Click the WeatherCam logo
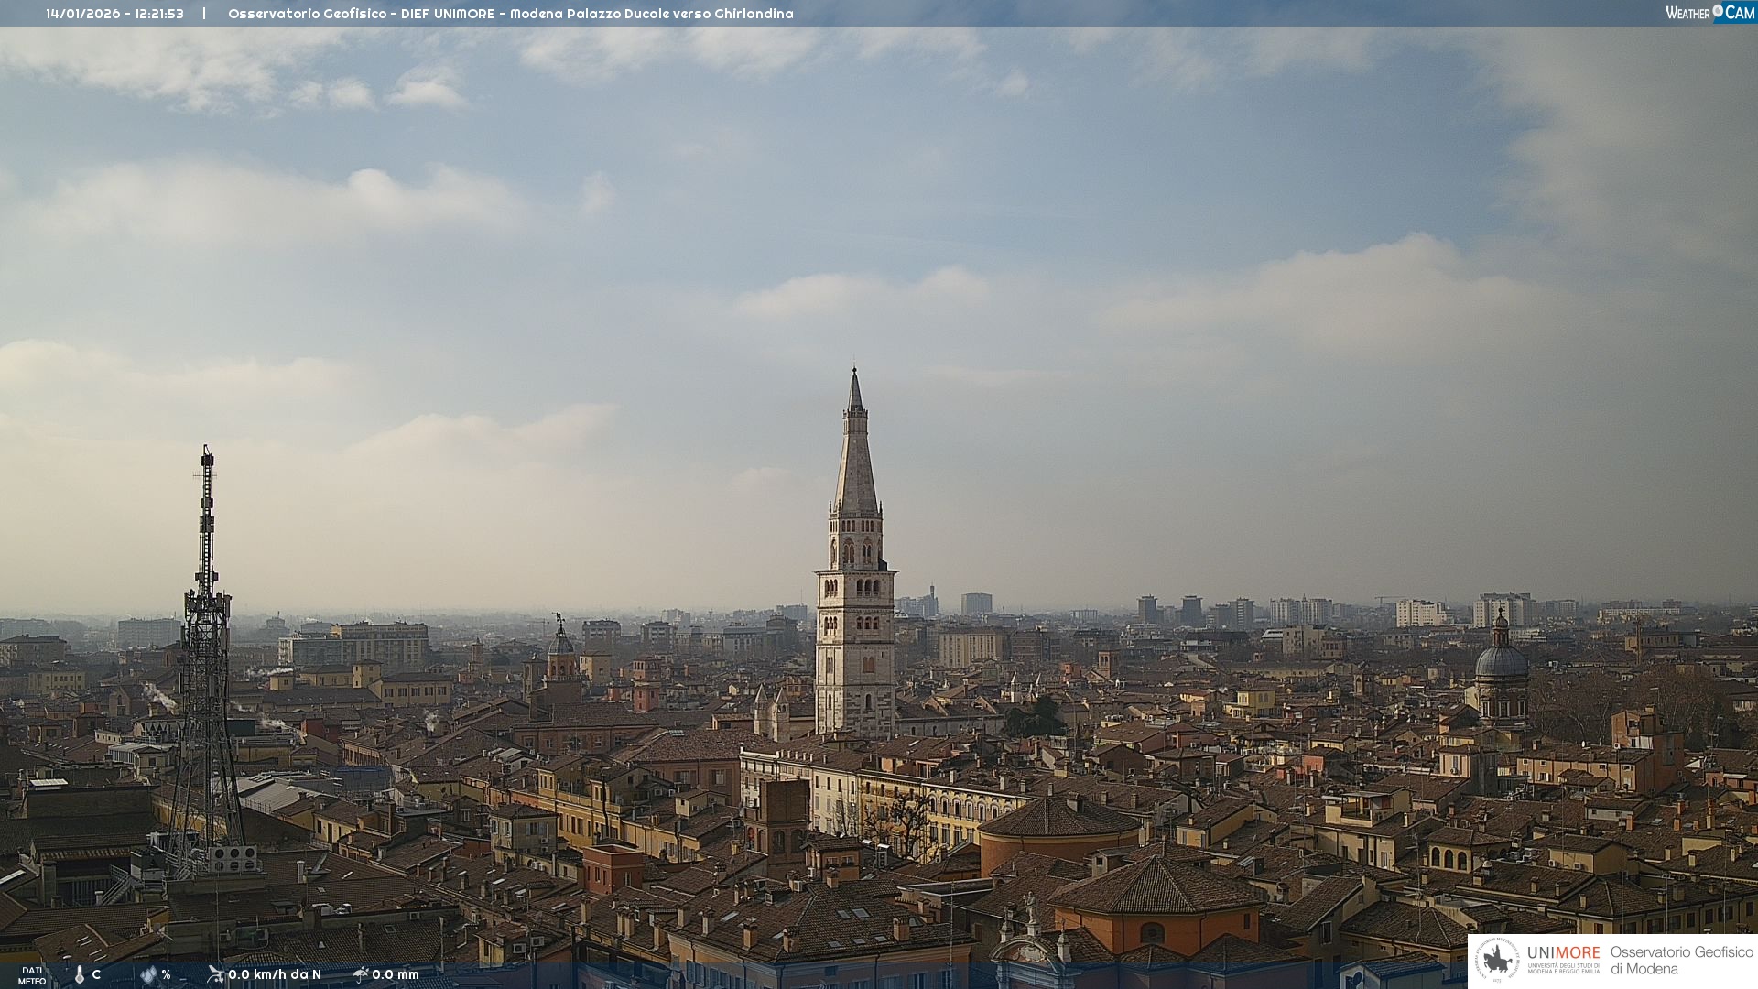Image resolution: width=1758 pixels, height=989 pixels. tap(1709, 13)
